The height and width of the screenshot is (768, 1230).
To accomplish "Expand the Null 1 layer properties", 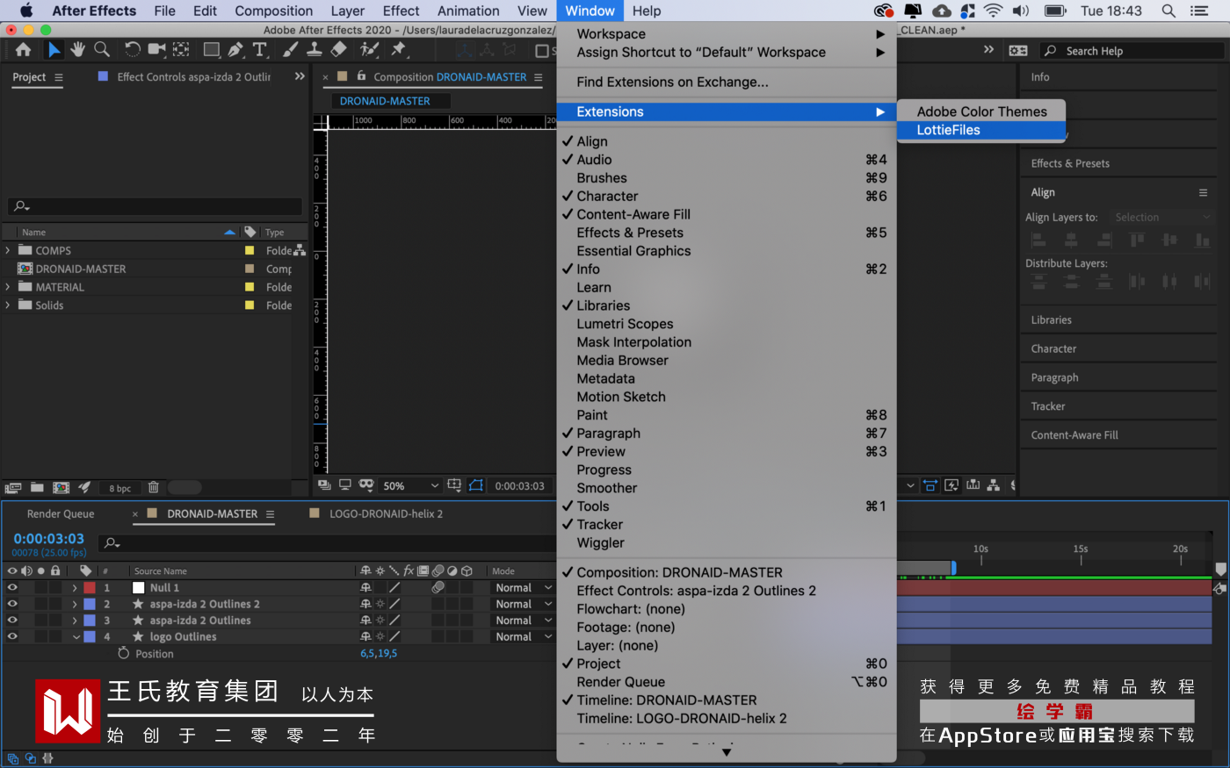I will 75,588.
